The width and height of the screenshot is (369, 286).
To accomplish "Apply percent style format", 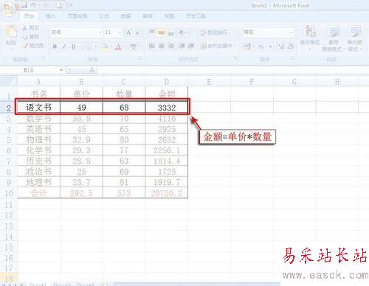I will click(261, 46).
